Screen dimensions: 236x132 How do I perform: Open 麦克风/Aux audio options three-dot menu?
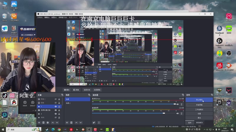click(x=181, y=104)
